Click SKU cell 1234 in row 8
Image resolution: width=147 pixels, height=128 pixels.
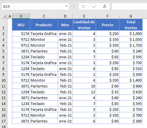[21, 69]
